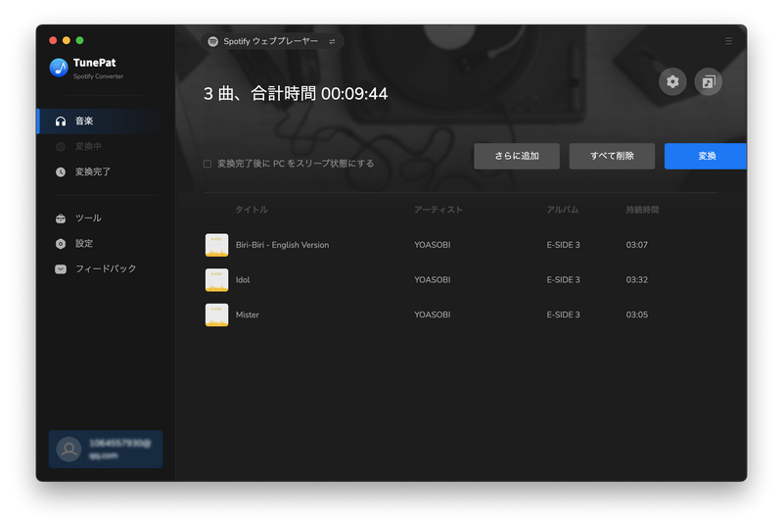Click the アーティスト column header
The height and width of the screenshot is (529, 783).
coord(438,210)
